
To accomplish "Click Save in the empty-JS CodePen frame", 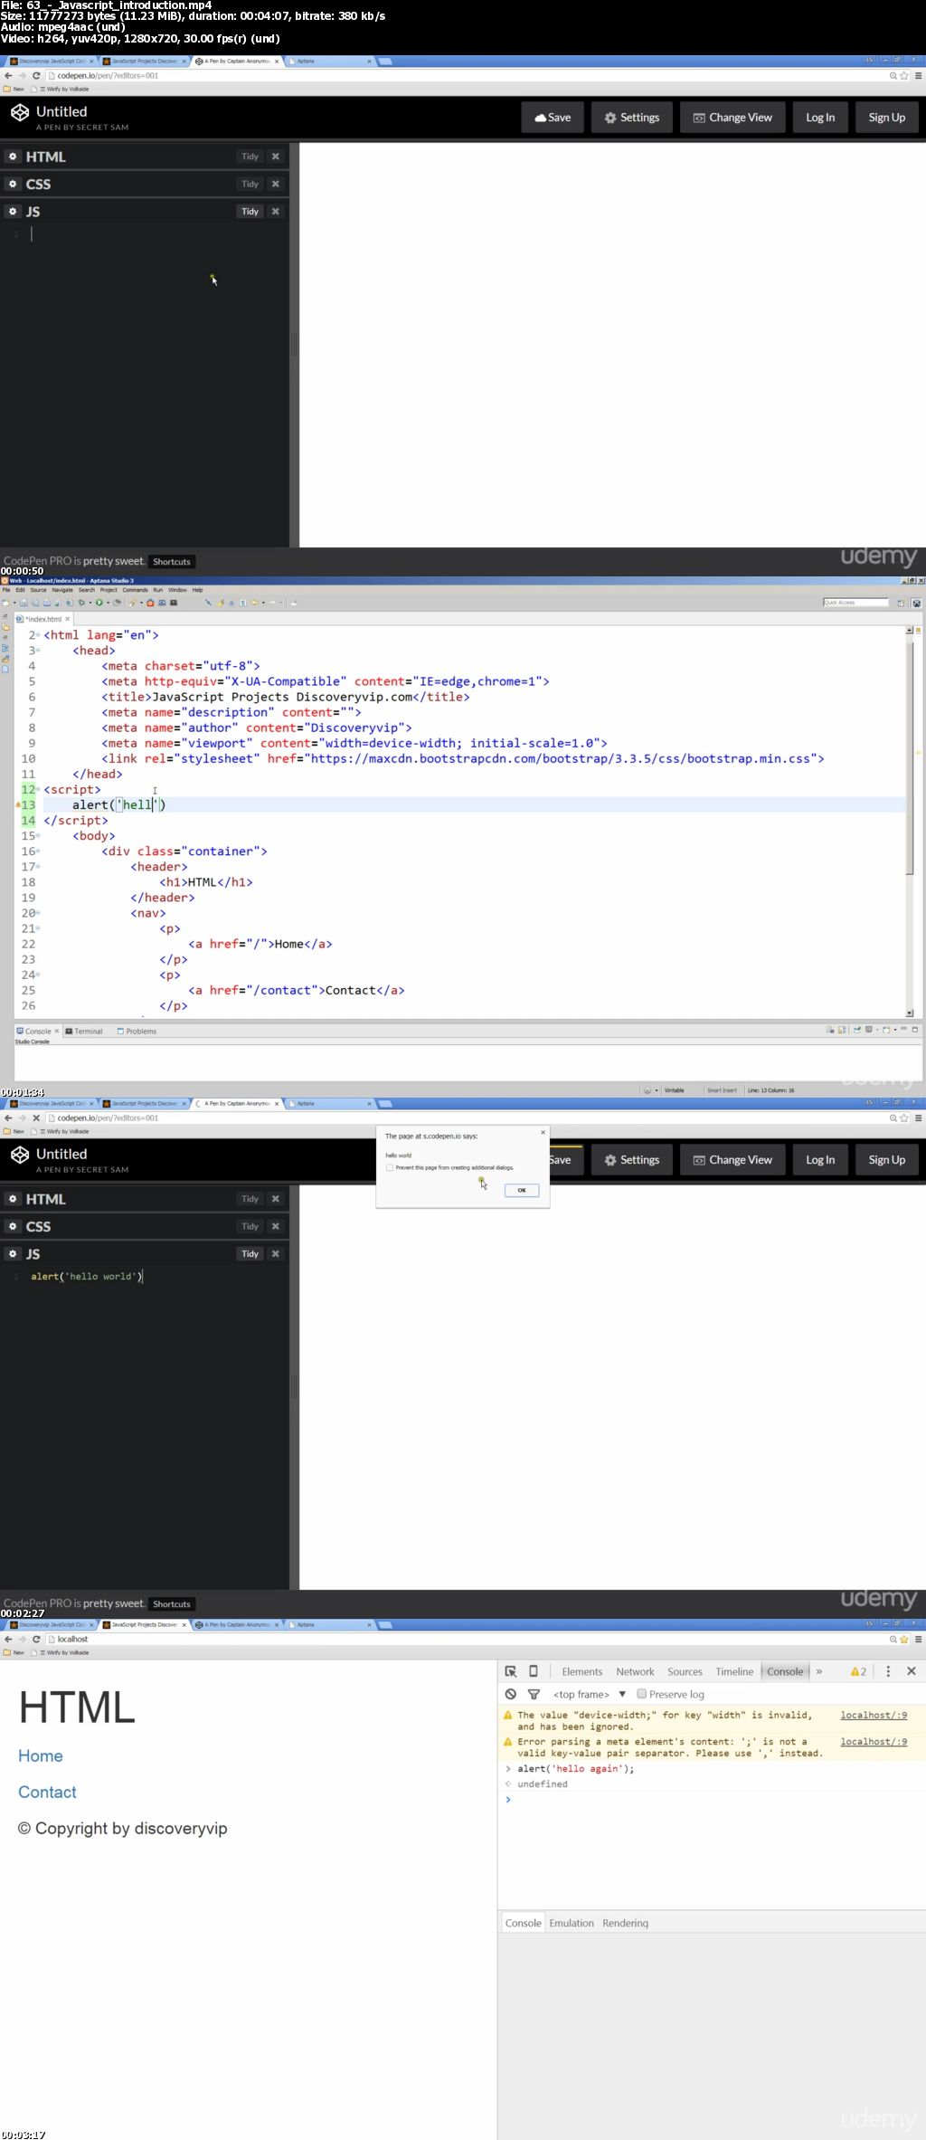I will click(x=553, y=118).
